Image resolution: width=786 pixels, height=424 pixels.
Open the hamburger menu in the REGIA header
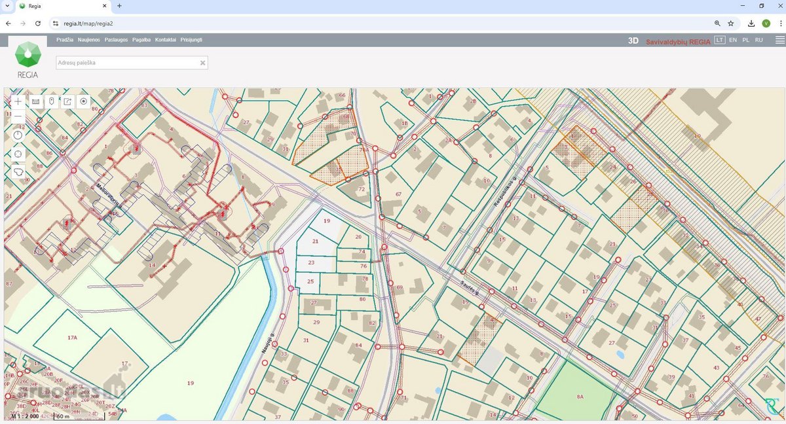pos(779,40)
